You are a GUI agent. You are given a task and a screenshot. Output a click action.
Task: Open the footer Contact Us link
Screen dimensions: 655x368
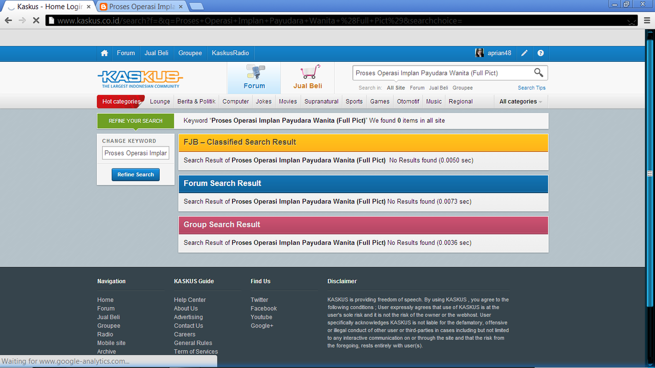[x=188, y=326]
